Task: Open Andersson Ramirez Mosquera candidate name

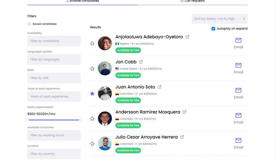Action: tap(148, 112)
